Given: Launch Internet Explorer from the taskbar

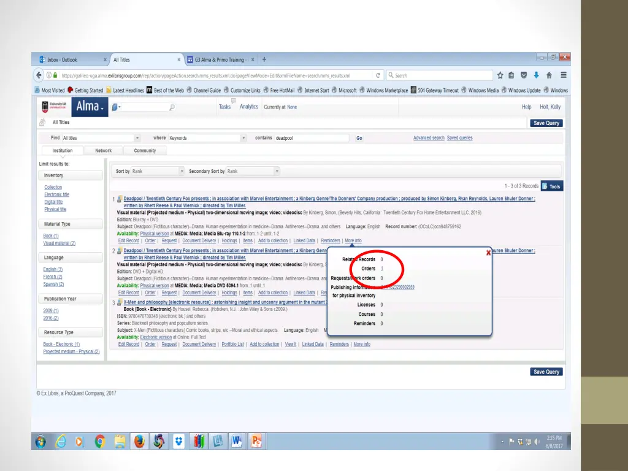Looking at the screenshot, I should click(x=61, y=442).
